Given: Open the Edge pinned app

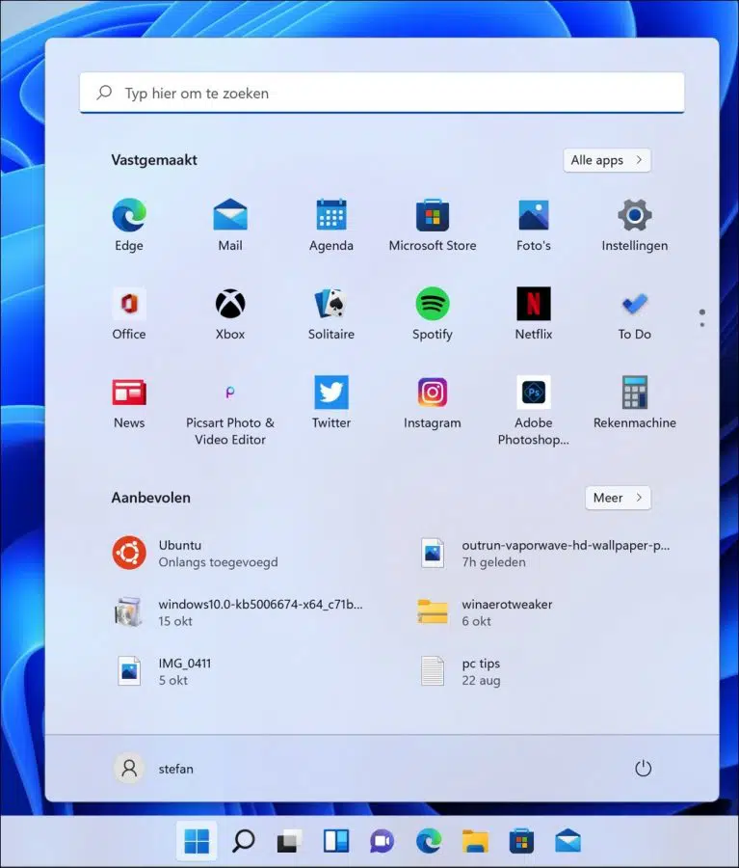Looking at the screenshot, I should click(x=129, y=225).
